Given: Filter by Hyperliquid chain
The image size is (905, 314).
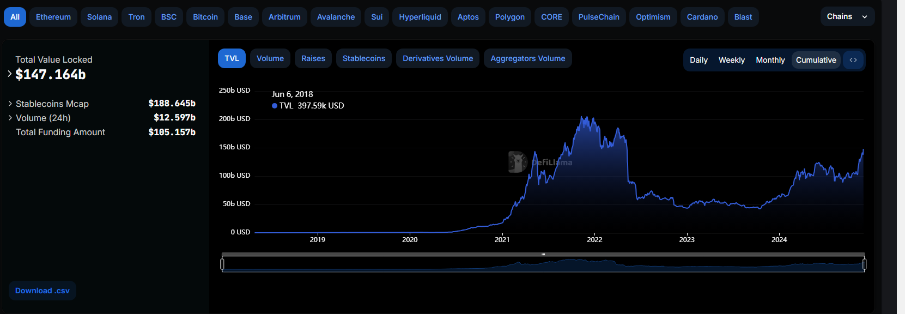Looking at the screenshot, I should click(x=420, y=17).
